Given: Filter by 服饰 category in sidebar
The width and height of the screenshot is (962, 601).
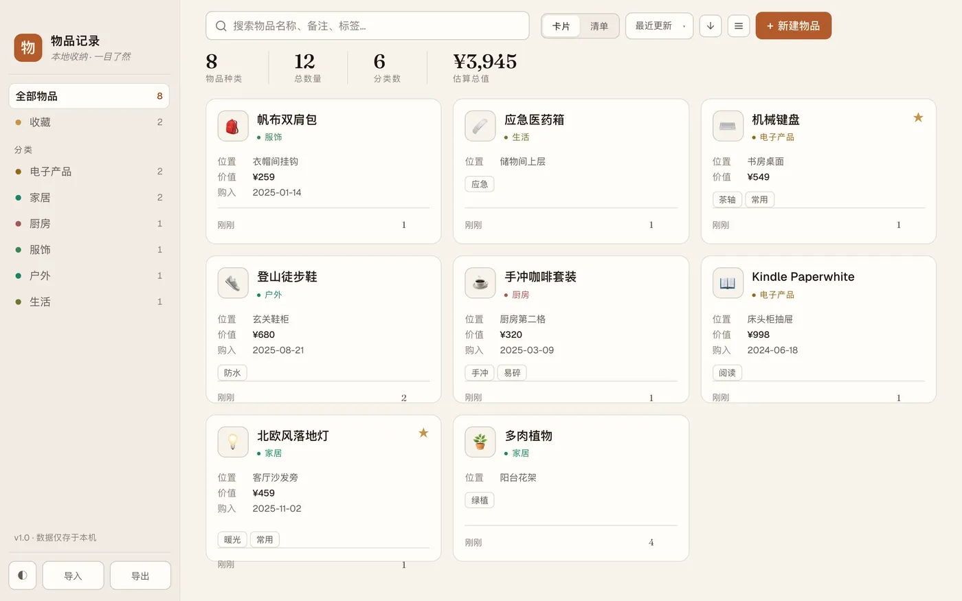Looking at the screenshot, I should coord(89,250).
